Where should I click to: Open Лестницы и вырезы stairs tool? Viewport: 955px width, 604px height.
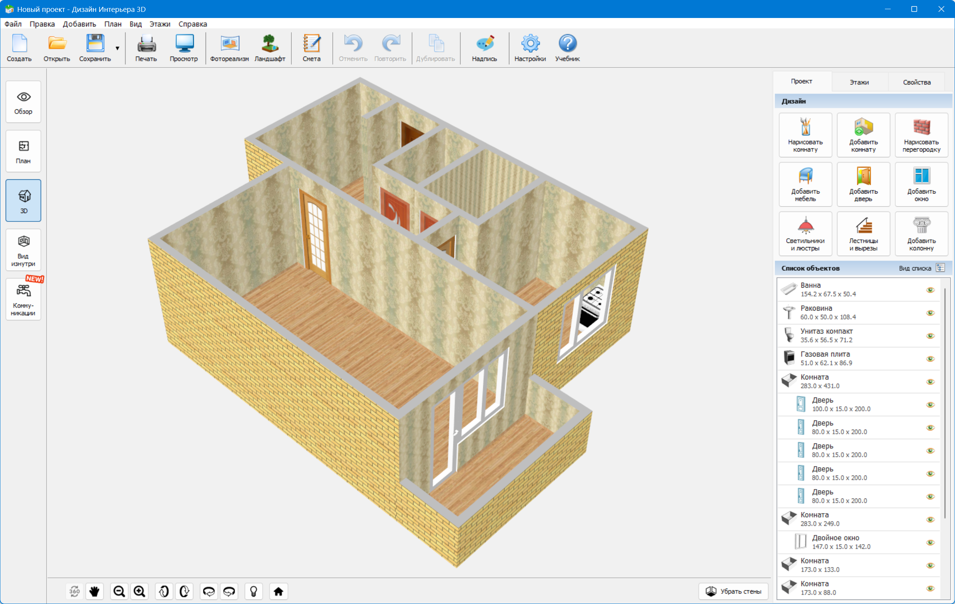(x=863, y=234)
